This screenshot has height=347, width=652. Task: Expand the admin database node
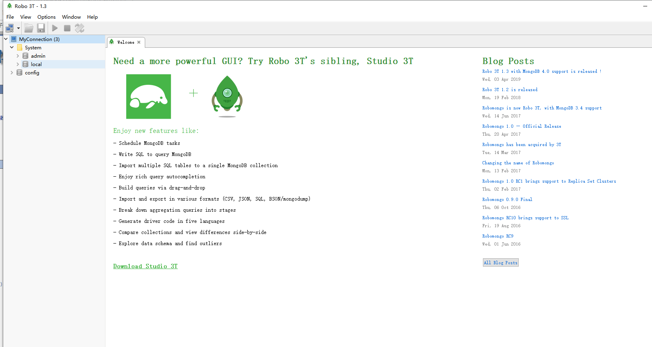click(x=18, y=56)
